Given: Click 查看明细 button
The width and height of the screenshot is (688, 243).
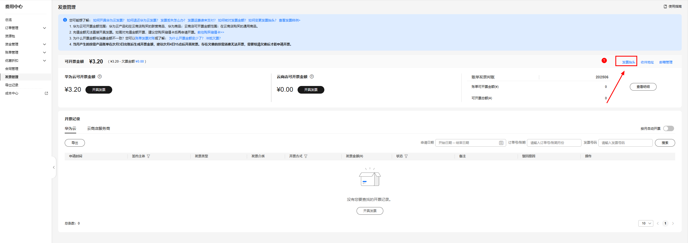Looking at the screenshot, I should 643,87.
